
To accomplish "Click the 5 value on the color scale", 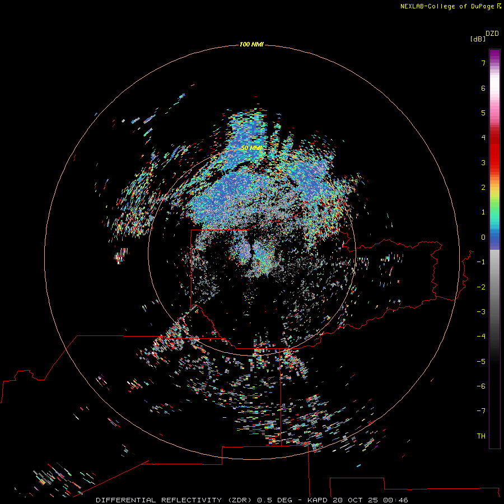I will 483,113.
